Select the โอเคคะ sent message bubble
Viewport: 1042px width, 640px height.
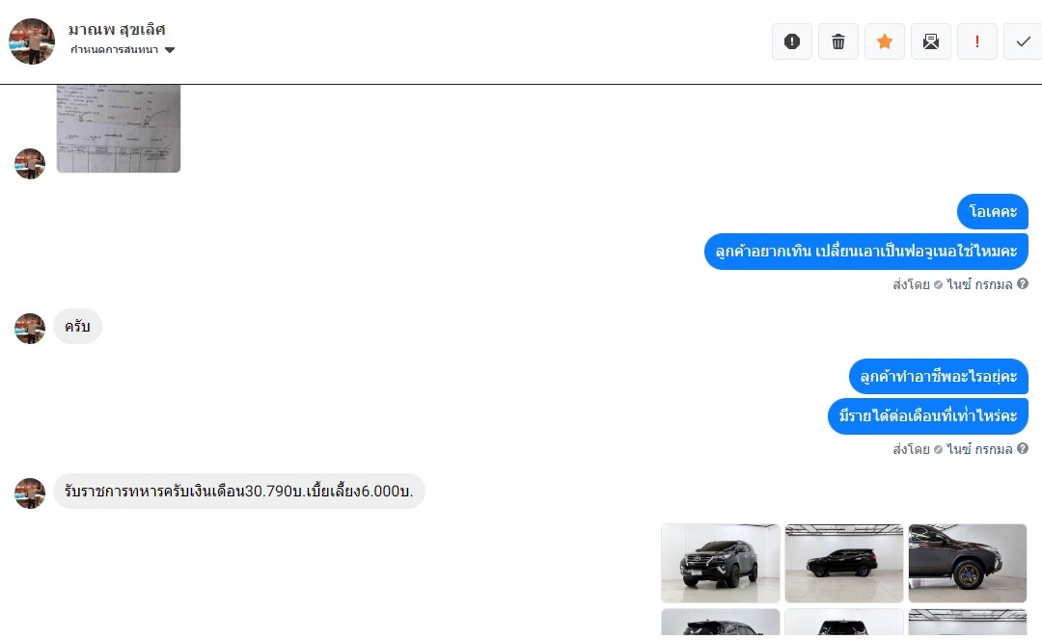(x=992, y=212)
